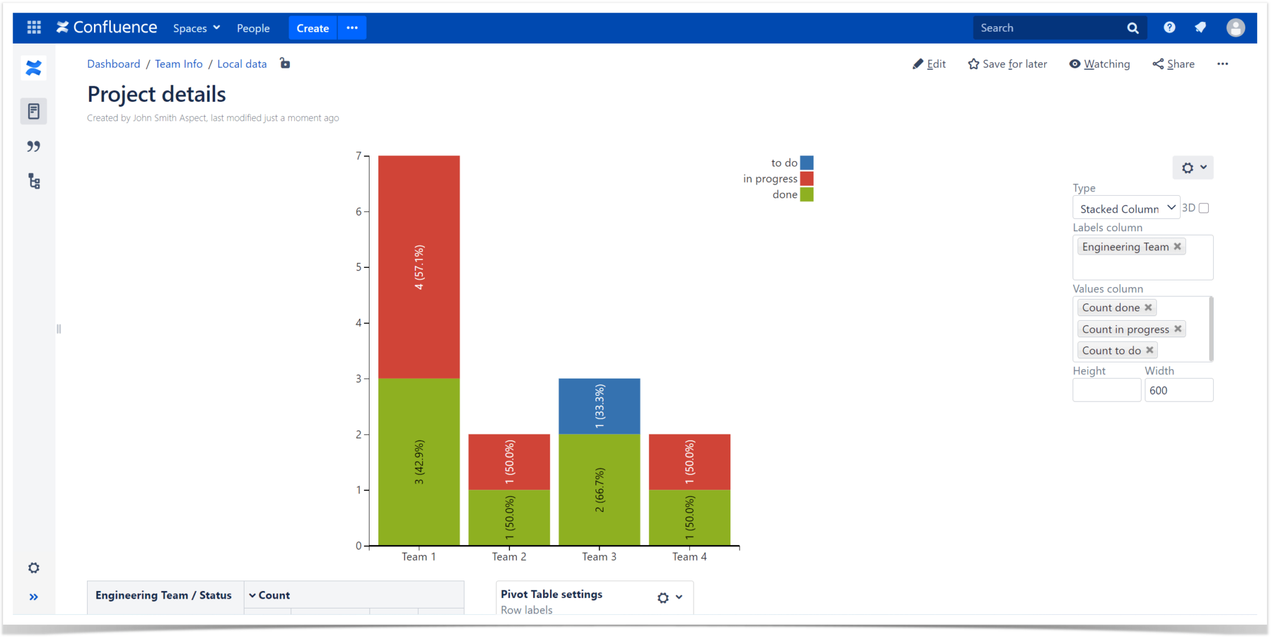Image resolution: width=1274 pixels, height=639 pixels.
Task: Click the page restrictions lock icon
Action: click(285, 63)
